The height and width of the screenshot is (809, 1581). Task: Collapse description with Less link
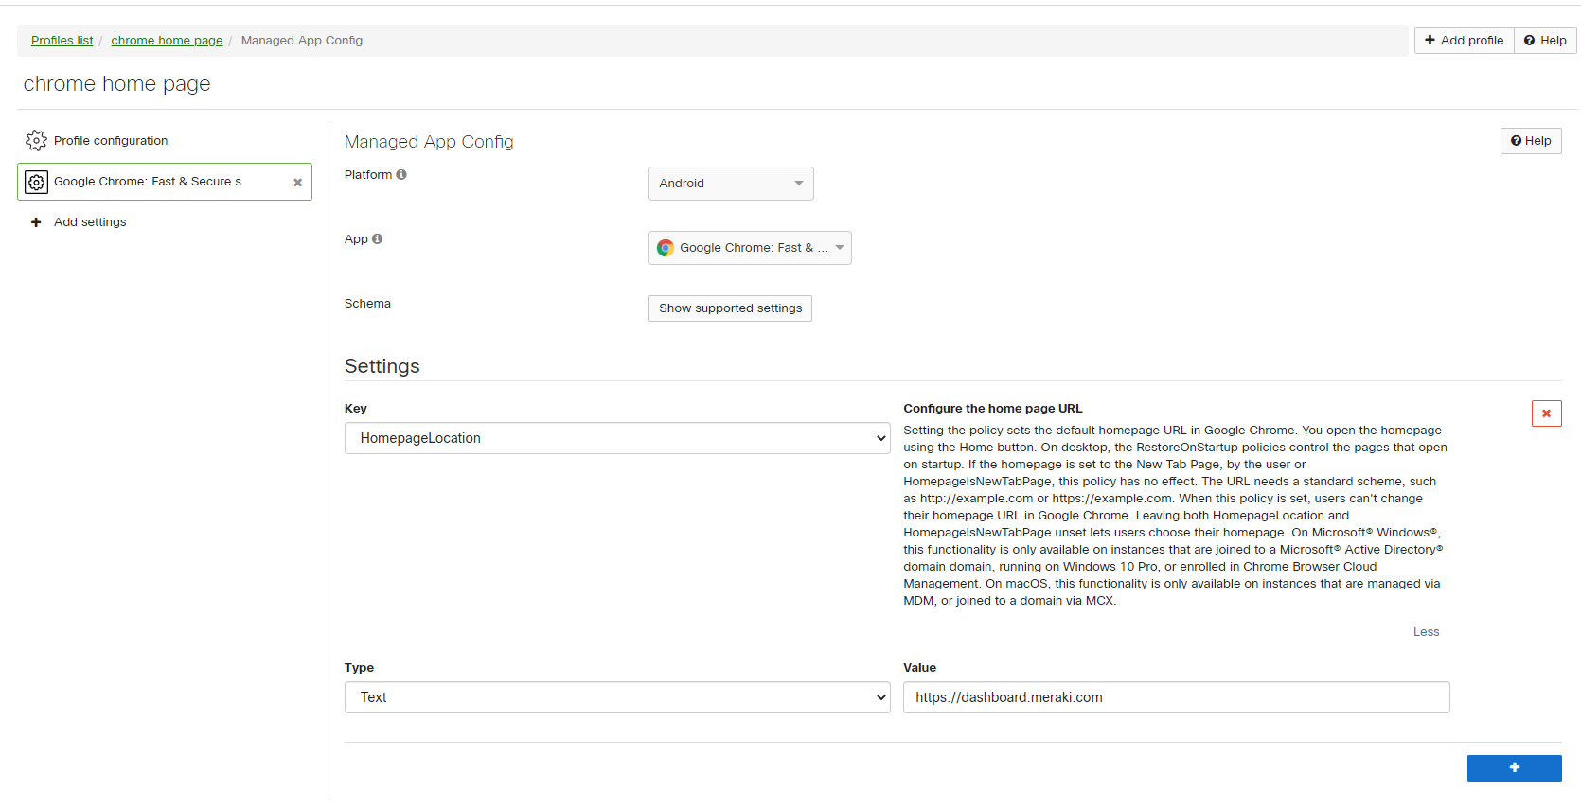pos(1426,632)
